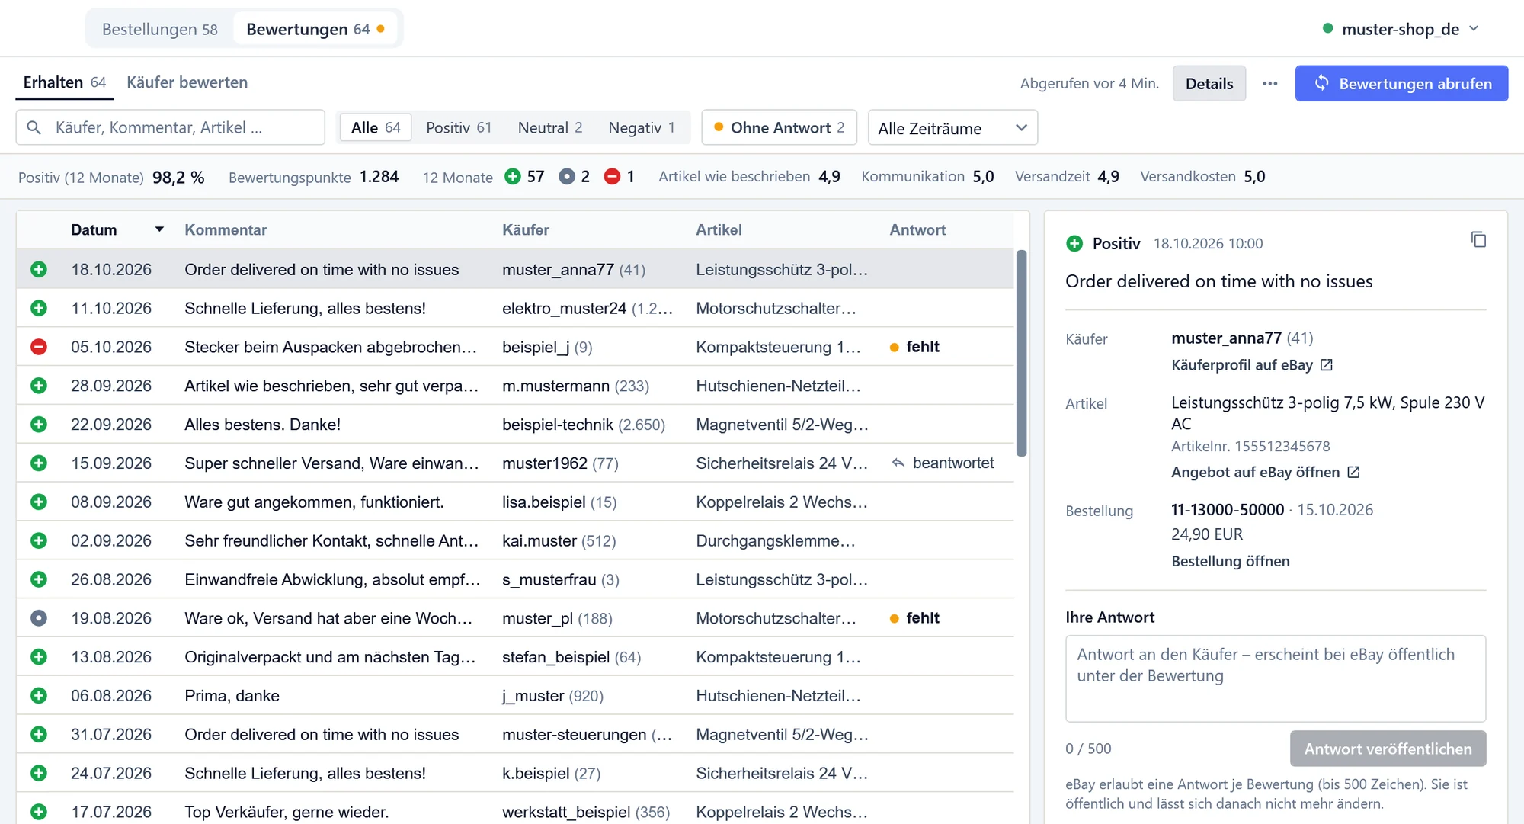This screenshot has width=1524, height=824.
Task: Click the external link icon next to Käuferprofil auf eBay
Action: pos(1327,365)
